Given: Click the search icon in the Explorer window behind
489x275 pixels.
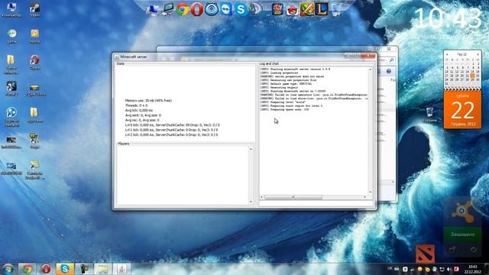Looking at the screenshot, I should (392, 60).
